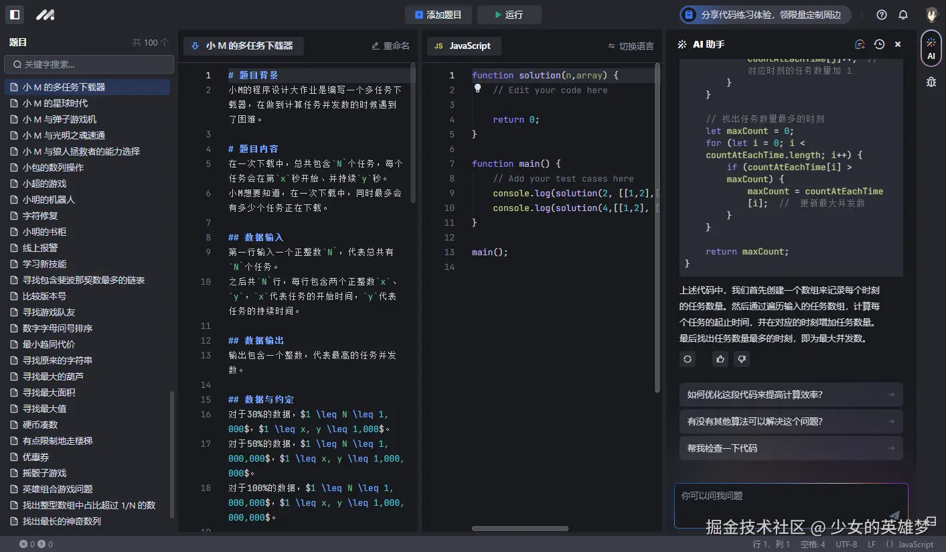Viewport: 946px width, 552px height.
Task: Click LF line ending in status bar
Action: pyautogui.click(x=872, y=545)
